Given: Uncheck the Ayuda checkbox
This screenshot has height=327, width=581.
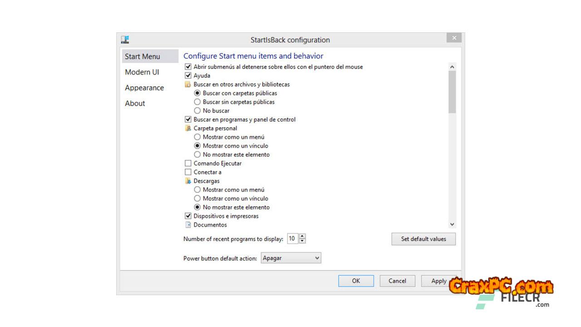Looking at the screenshot, I should click(x=188, y=75).
